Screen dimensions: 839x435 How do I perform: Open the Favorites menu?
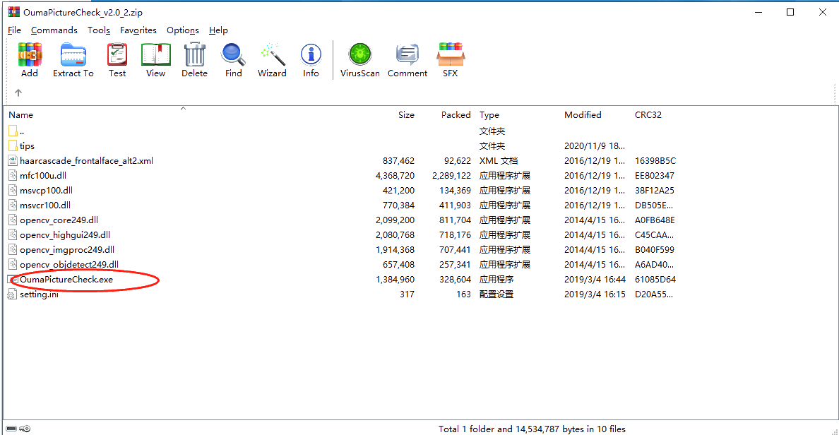[138, 30]
